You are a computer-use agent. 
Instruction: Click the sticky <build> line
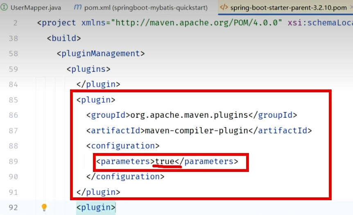64,38
